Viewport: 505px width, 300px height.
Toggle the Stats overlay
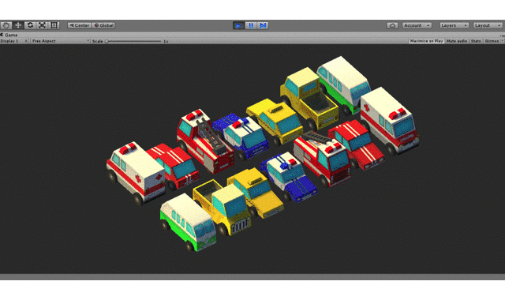click(x=476, y=41)
